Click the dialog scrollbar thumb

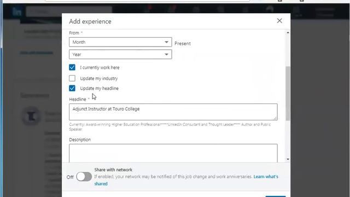pyautogui.click(x=288, y=94)
